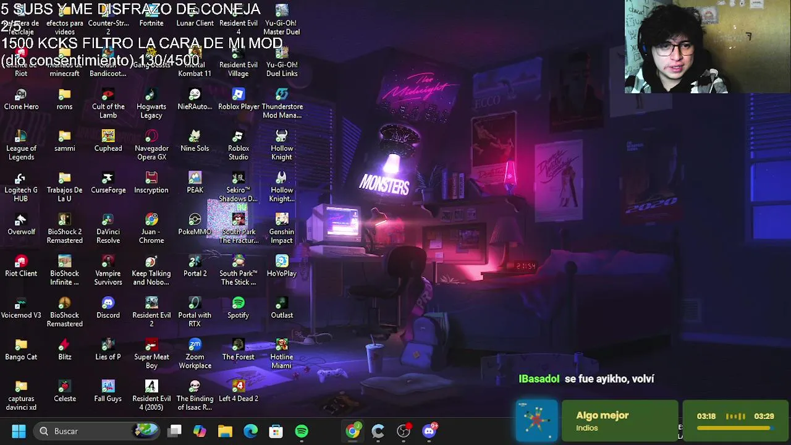Click the Resident Evil Village shortcut

(x=238, y=62)
